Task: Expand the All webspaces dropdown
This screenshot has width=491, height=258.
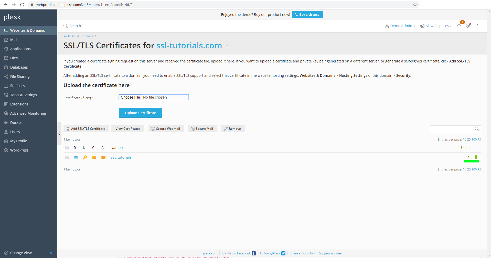Action: point(436,26)
